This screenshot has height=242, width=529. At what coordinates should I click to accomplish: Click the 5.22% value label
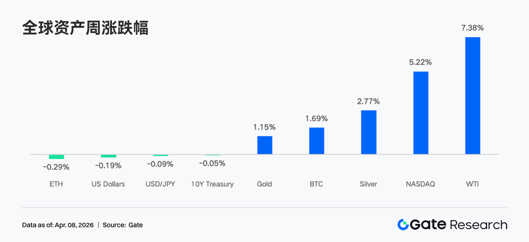coord(421,62)
